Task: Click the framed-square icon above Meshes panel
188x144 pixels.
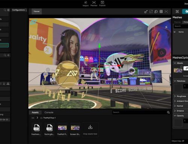Action: click(177, 12)
